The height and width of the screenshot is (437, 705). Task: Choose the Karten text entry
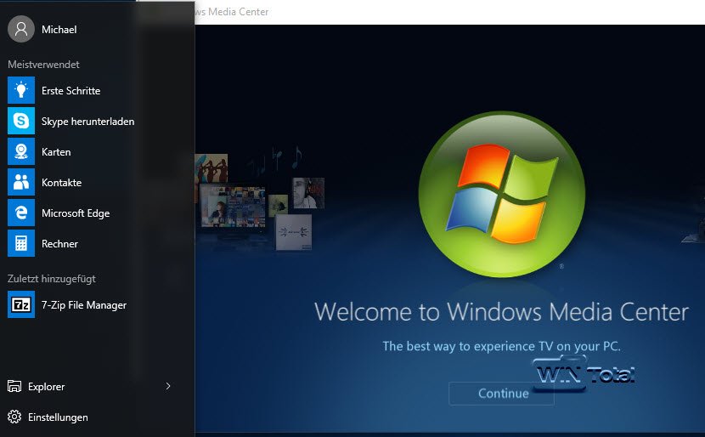click(x=56, y=152)
